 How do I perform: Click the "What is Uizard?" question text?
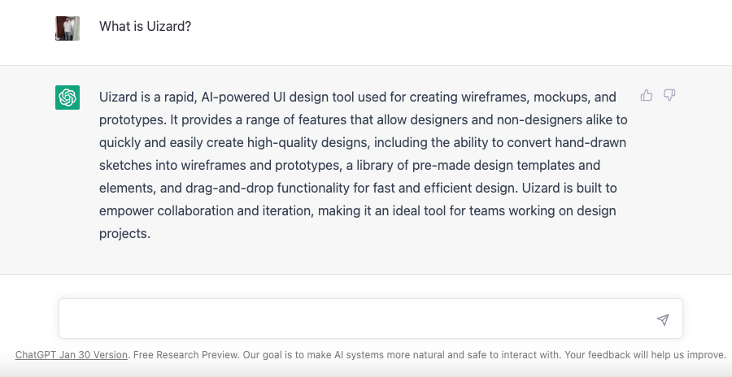pos(146,27)
